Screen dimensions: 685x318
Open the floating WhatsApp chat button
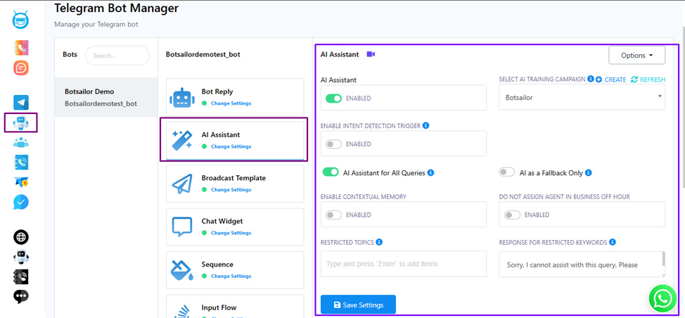pos(662,298)
